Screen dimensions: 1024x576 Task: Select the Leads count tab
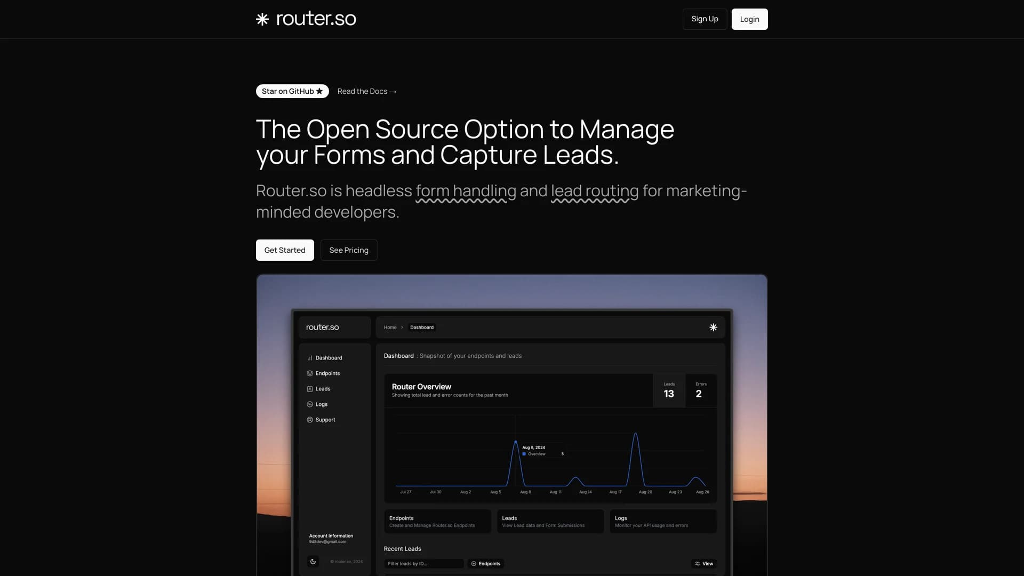pos(669,390)
